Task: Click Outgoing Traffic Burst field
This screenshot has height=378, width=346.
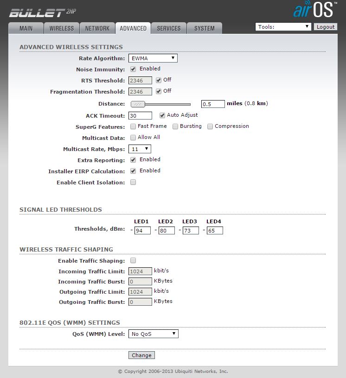Action: 140,302
